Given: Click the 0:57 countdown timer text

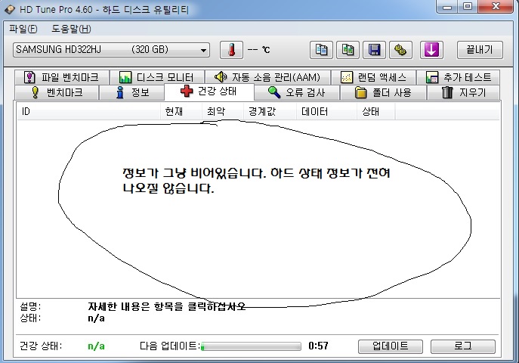Looking at the screenshot, I should click(318, 346).
